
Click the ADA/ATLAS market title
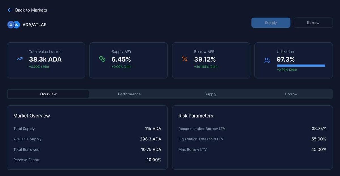pos(35,25)
